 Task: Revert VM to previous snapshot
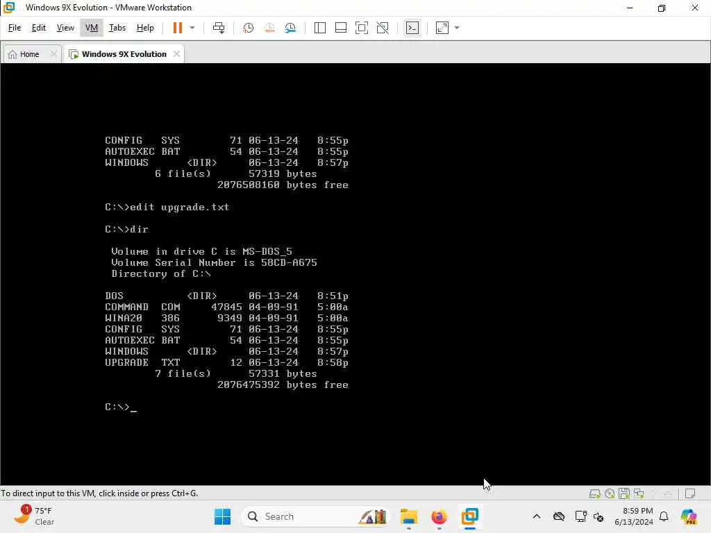coord(269,28)
